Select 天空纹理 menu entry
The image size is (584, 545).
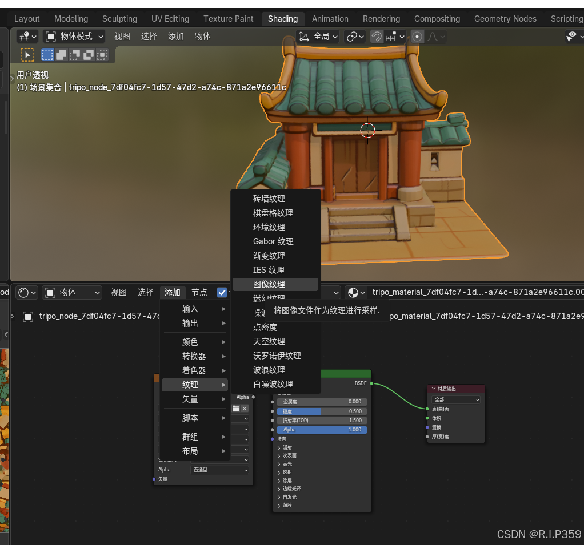point(275,341)
